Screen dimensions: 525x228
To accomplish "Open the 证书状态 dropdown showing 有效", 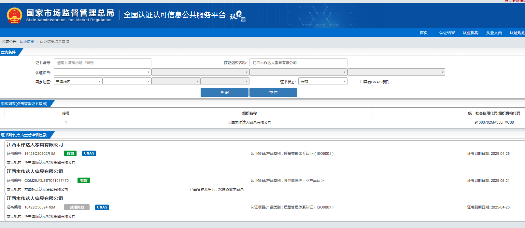I will (x=323, y=81).
